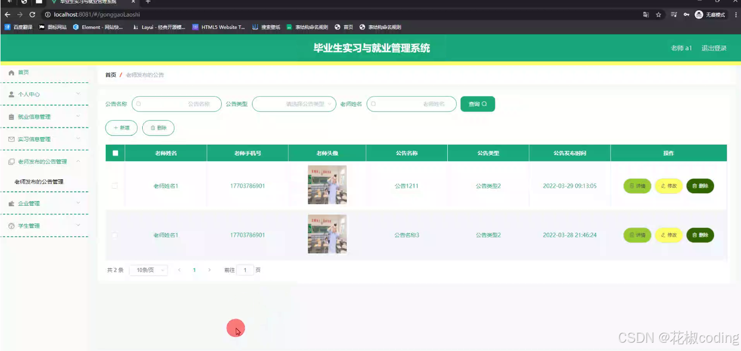Viewport: 741px width, 351px height.
Task: Click the 老师姓名 search input field
Action: (411, 103)
